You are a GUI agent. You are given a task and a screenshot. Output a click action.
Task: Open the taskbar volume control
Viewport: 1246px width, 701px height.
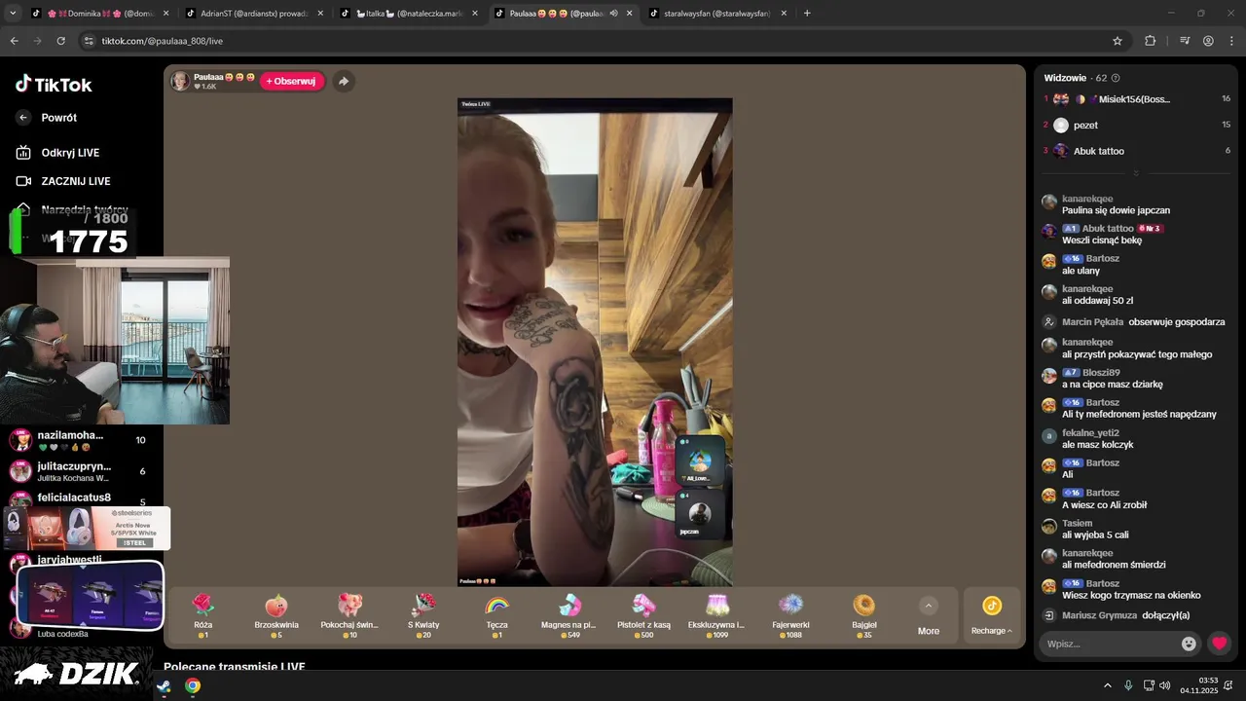click(x=1164, y=685)
